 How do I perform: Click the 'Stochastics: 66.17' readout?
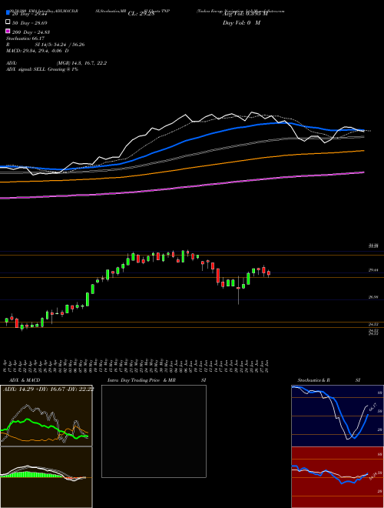coord(25,38)
